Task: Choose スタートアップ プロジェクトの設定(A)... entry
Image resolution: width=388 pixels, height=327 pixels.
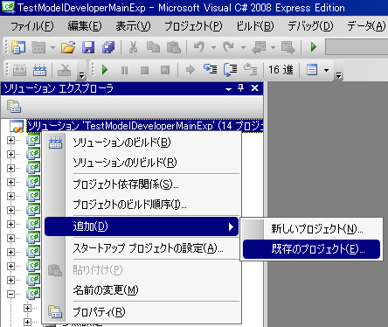Action: coord(142,248)
